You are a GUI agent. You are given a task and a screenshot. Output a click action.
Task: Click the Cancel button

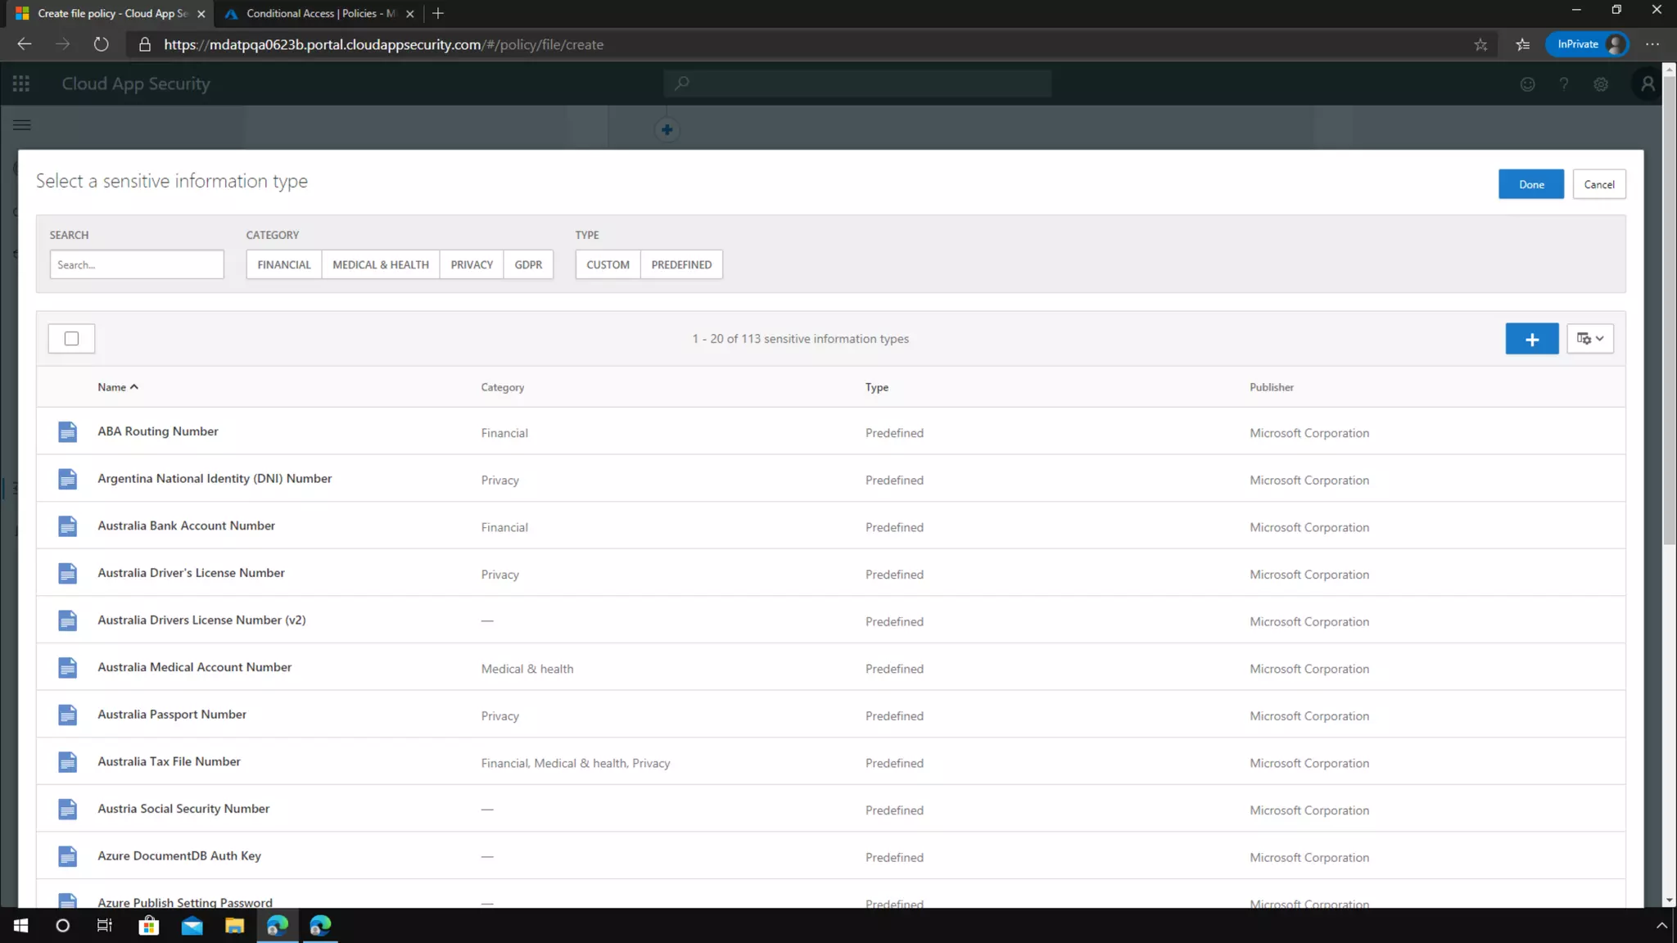click(1598, 184)
